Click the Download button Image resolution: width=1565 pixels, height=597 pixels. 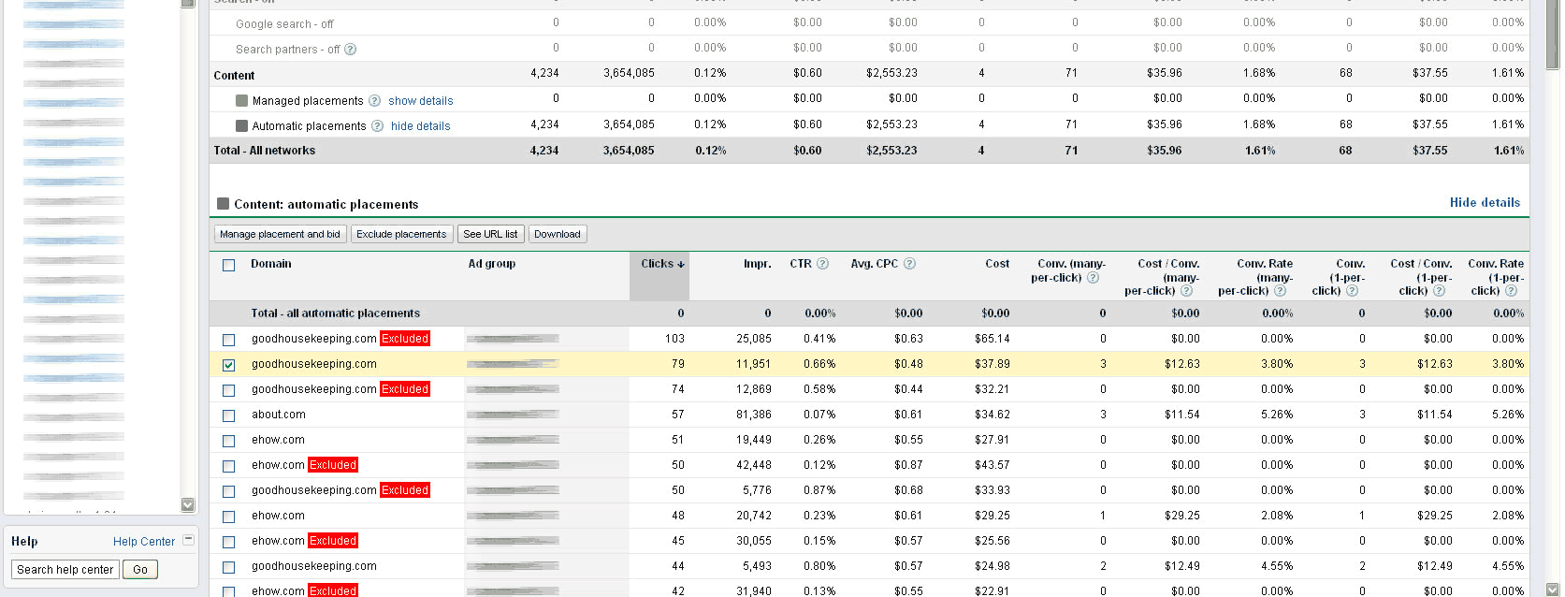coord(558,234)
